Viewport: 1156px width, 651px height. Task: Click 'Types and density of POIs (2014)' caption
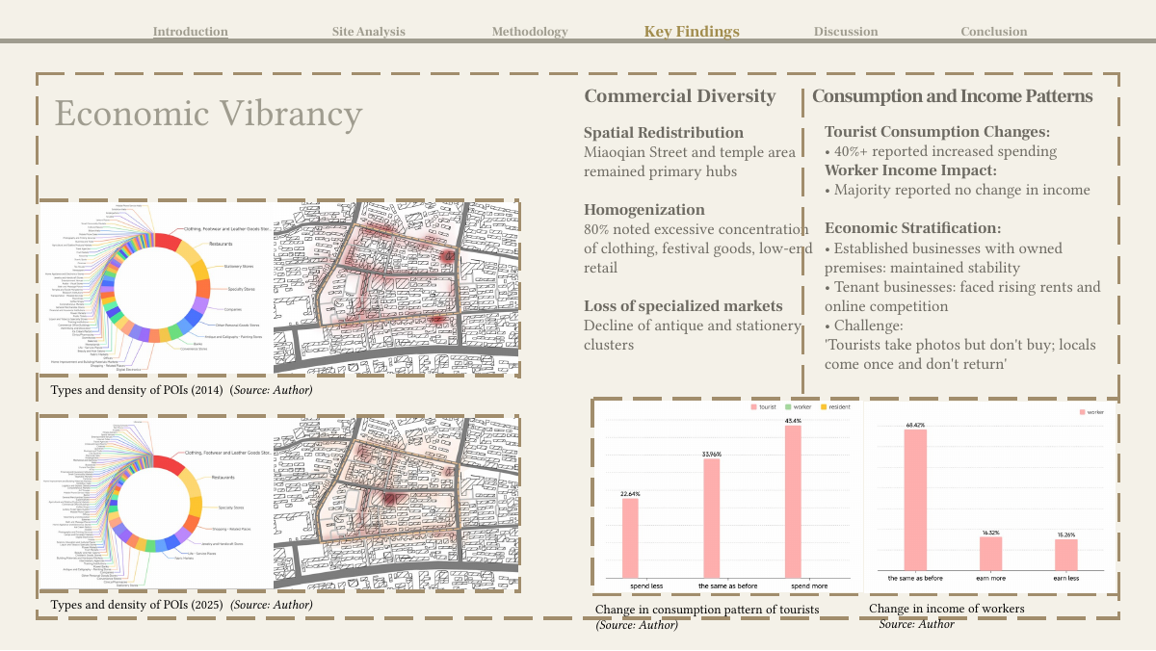tap(137, 390)
